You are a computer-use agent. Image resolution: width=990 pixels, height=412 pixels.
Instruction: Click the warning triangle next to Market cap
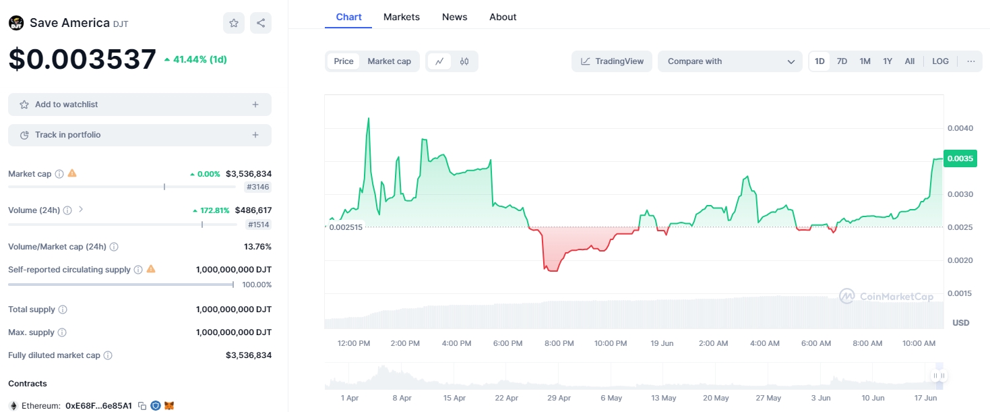(72, 173)
